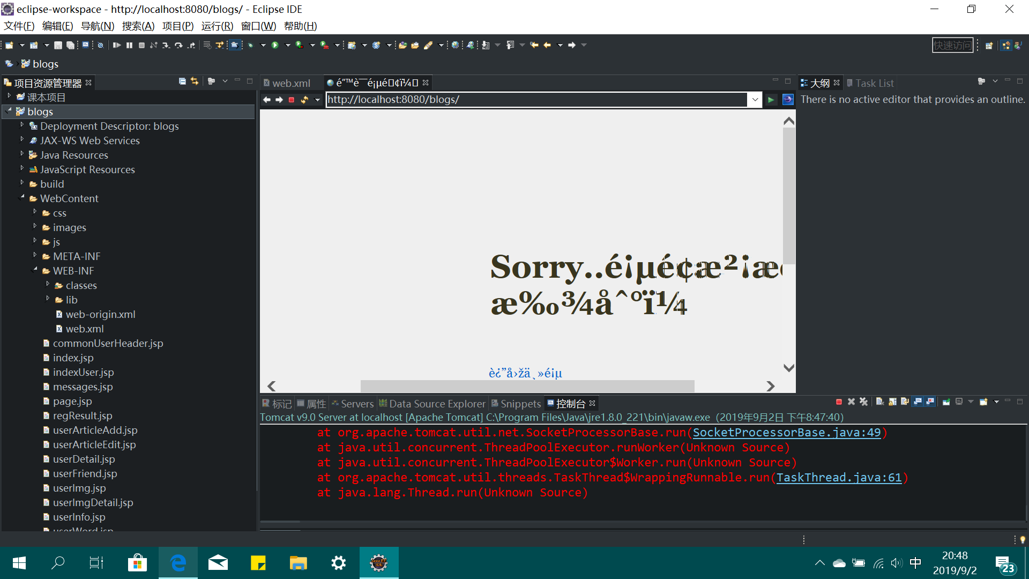
Task: Click the Open Console icon
Action: tap(983, 402)
